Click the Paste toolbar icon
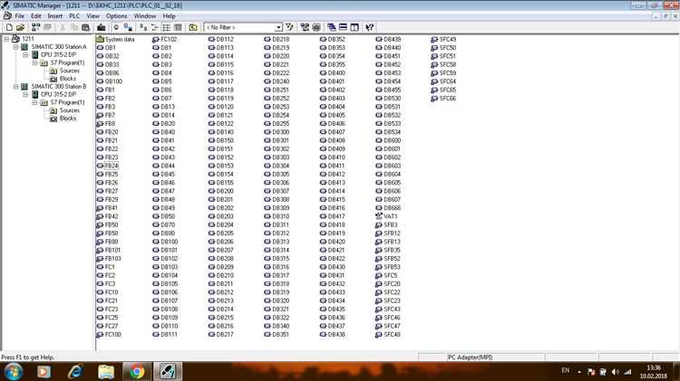Image resolution: width=680 pixels, height=381 pixels. [x=86, y=27]
